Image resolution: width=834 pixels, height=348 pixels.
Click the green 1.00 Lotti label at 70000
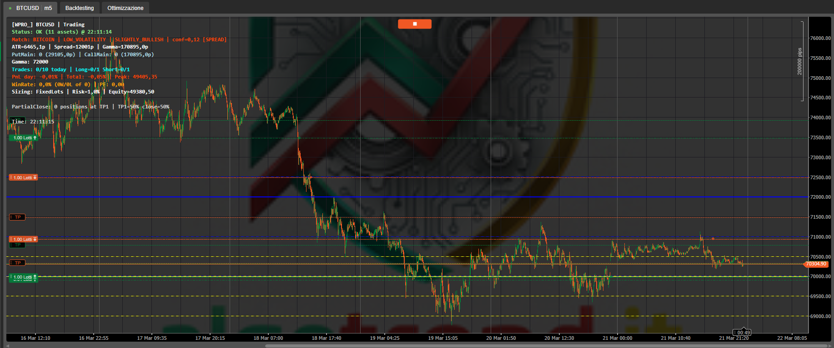[x=23, y=277]
